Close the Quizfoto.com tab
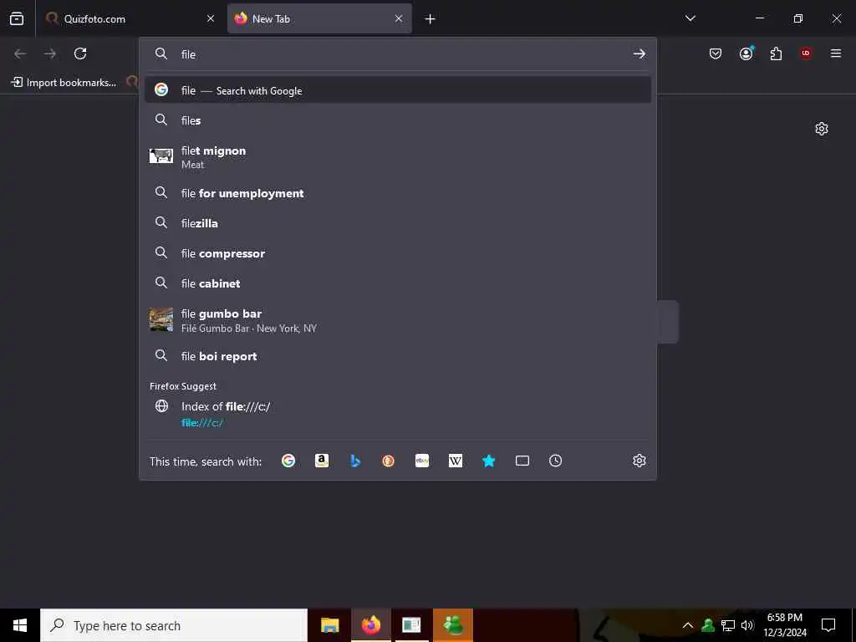The image size is (856, 642). [211, 19]
